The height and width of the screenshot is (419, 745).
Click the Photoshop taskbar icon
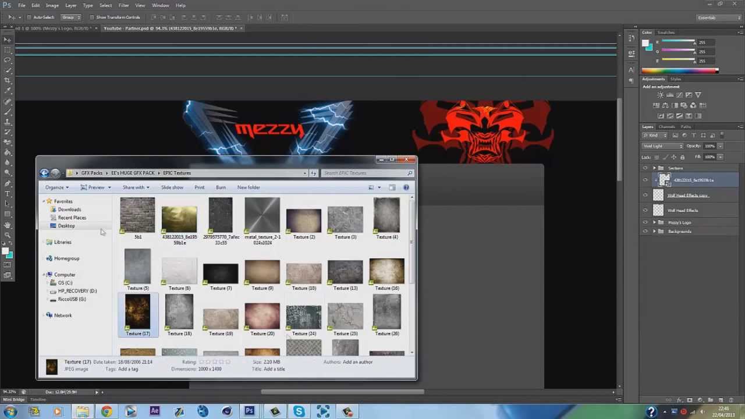click(249, 411)
